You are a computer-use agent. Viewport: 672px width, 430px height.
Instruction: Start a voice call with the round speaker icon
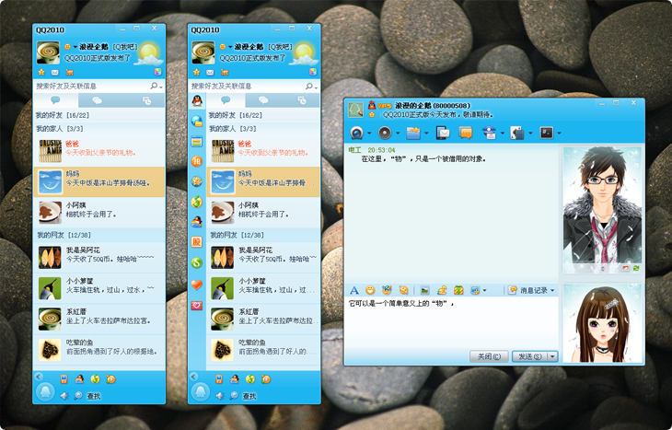coord(385,133)
